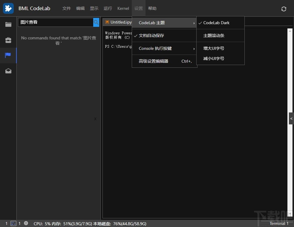The width and height of the screenshot is (294, 227).
Task: Enable the 主题滚动条 option
Action: click(x=213, y=35)
